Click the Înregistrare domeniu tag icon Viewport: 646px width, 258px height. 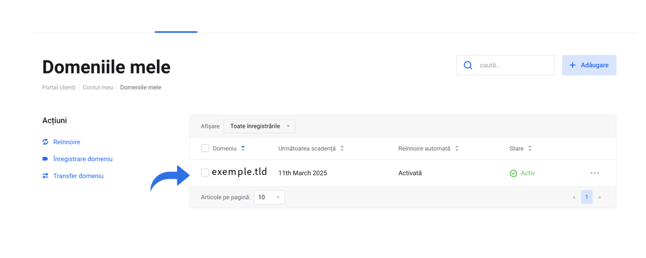pos(45,159)
